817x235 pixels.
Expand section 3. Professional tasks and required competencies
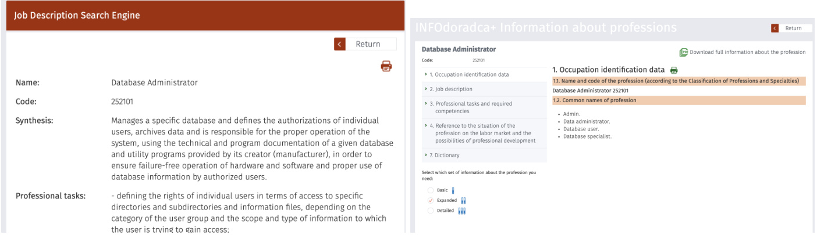pyautogui.click(x=471, y=107)
